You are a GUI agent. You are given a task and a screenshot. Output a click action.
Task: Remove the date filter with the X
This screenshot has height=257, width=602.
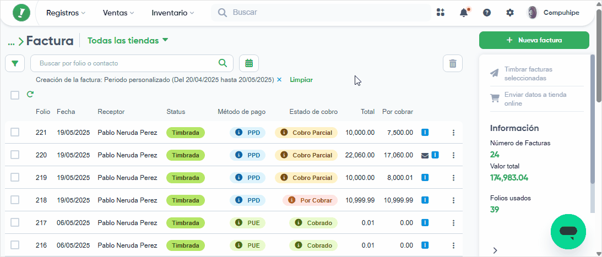tap(279, 80)
